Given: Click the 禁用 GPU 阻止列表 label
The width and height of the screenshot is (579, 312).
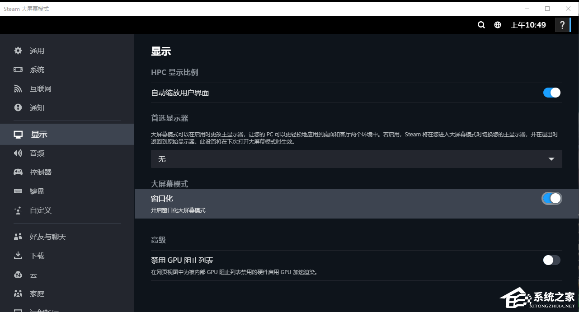Looking at the screenshot, I should pos(182,260).
